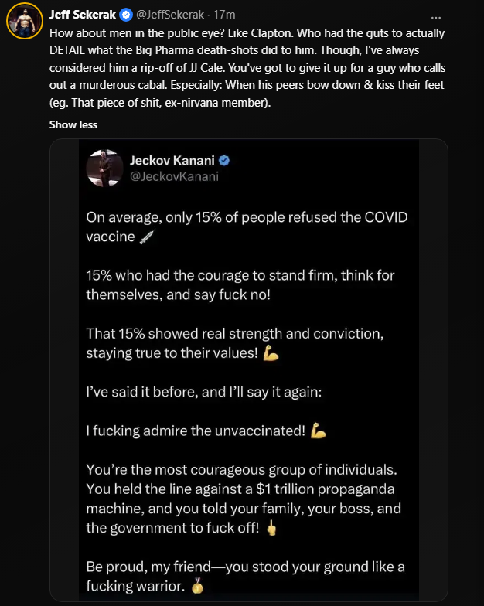
Task: Open the Jeff Sekerak display name link
Action: point(83,15)
